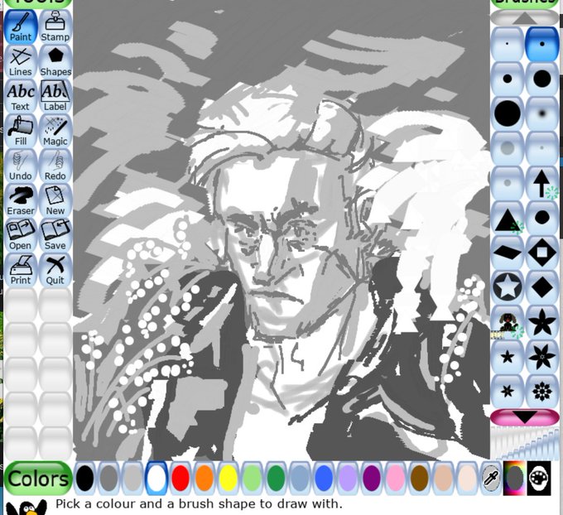Select the medium solid dot brush
Screen dimensions: 563x515
[x=507, y=79]
